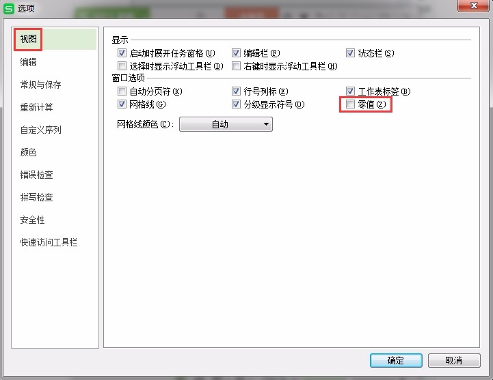493x380 pixels.
Task: Toggle 行号列标 checkbox
Action: click(x=236, y=91)
